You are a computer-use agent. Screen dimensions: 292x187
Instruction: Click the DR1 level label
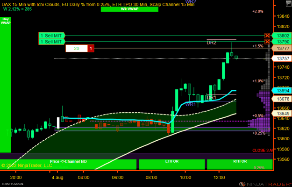coord(211,97)
